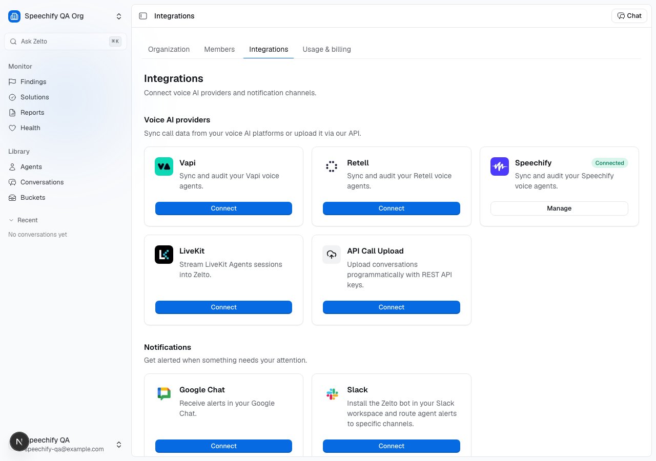The height and width of the screenshot is (461, 656).
Task: Connect the Retell integration
Action: tap(392, 208)
